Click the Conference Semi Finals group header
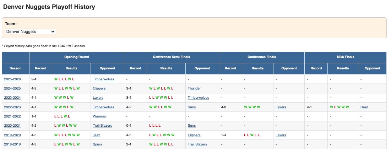Image resolution: width=391 pixels, height=149 pixels. coord(171,57)
